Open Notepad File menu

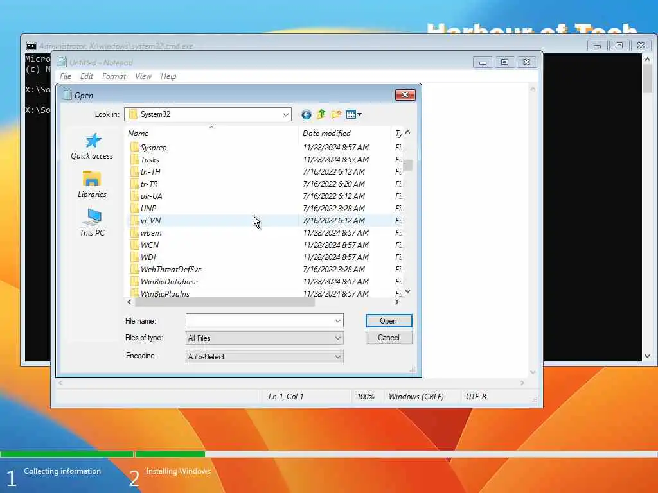coord(66,76)
